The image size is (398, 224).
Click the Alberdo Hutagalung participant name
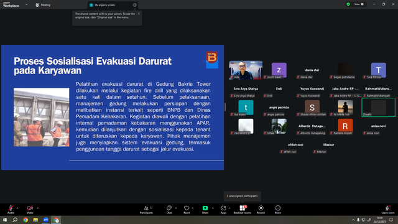click(x=312, y=126)
